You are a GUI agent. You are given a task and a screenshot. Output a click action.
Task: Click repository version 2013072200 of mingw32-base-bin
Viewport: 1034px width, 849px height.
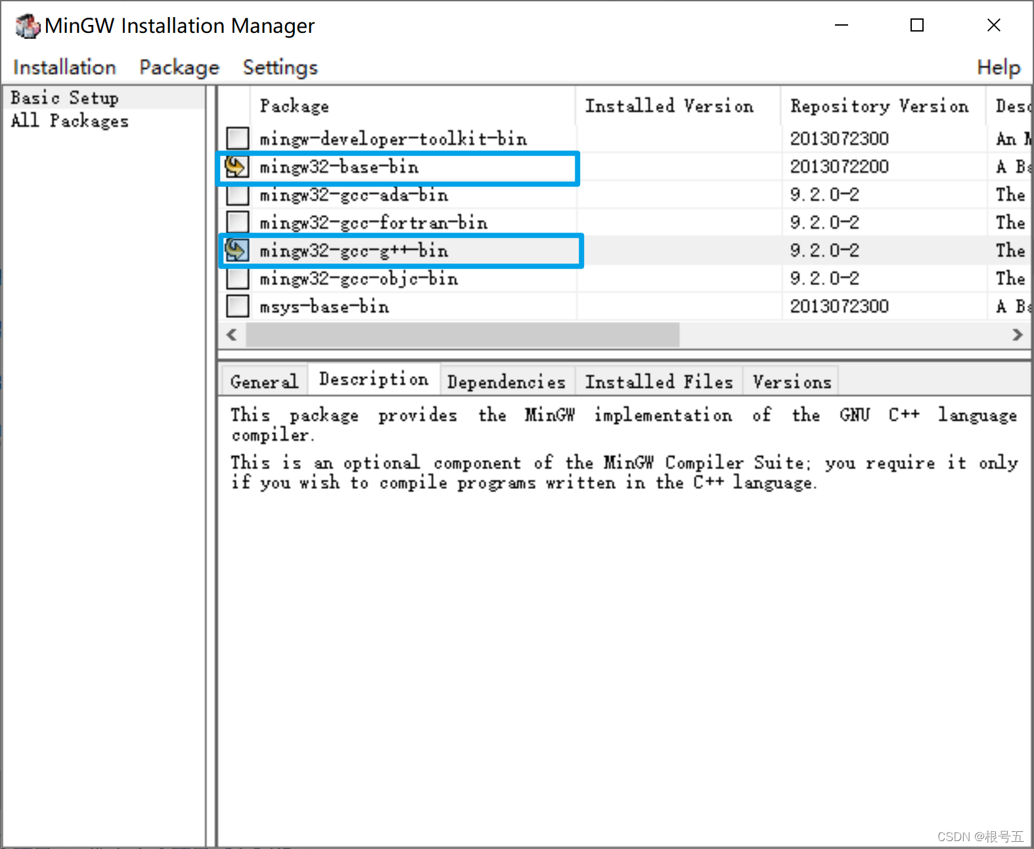tap(839, 167)
